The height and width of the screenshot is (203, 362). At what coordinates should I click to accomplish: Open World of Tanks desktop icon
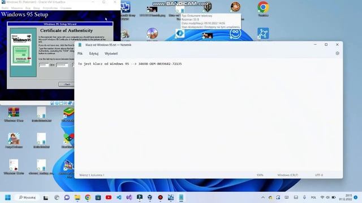[208, 7]
